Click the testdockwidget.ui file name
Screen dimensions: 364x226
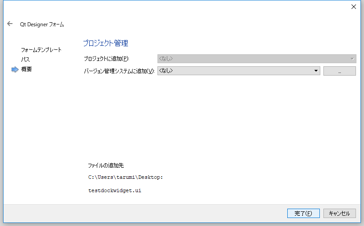tap(115, 190)
